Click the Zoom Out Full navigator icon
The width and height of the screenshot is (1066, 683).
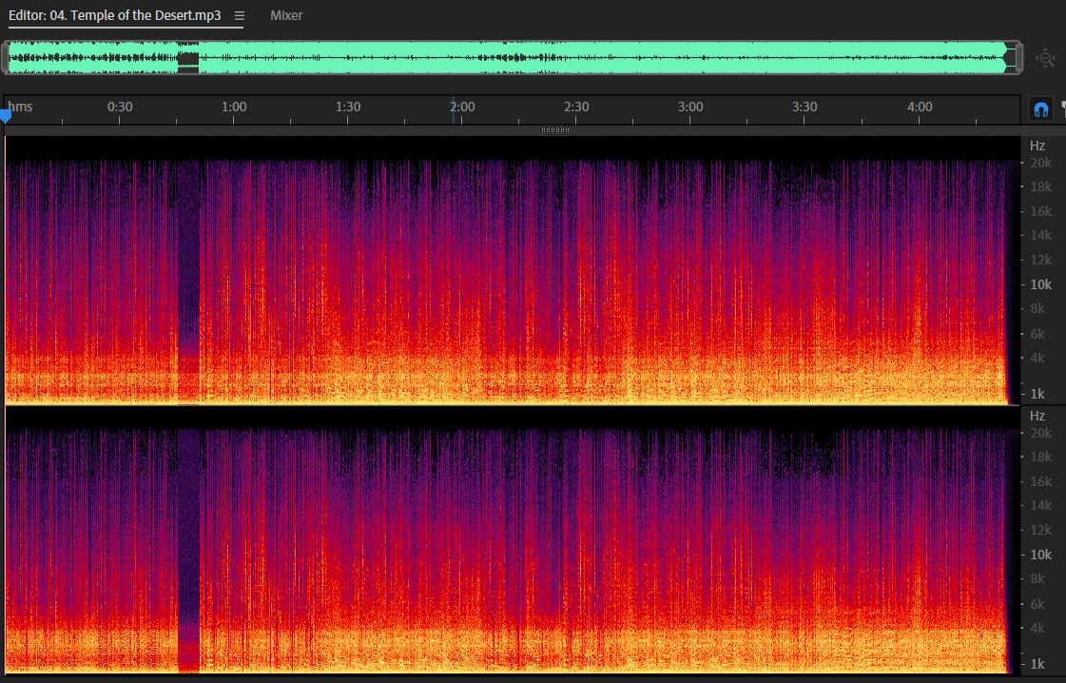1045,58
